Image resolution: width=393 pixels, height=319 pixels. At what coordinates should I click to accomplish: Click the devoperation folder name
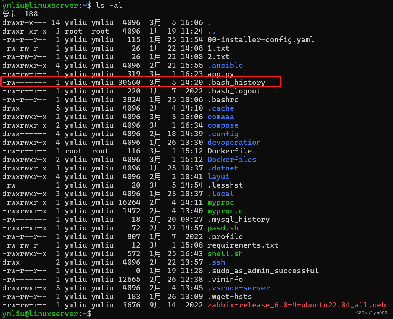[x=234, y=142]
